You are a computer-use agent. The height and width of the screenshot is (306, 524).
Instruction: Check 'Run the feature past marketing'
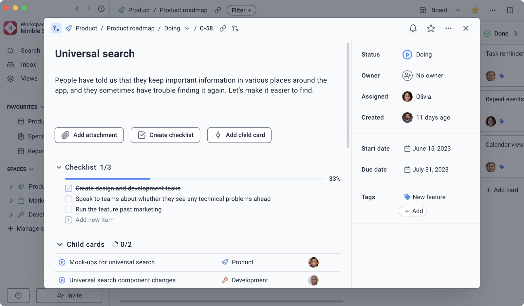click(68, 209)
